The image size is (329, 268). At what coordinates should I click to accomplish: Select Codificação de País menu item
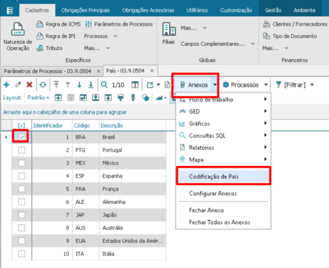point(223,176)
